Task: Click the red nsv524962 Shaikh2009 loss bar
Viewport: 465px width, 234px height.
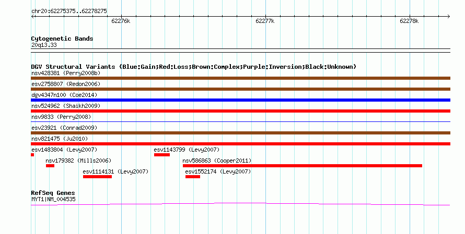Action: click(x=240, y=111)
